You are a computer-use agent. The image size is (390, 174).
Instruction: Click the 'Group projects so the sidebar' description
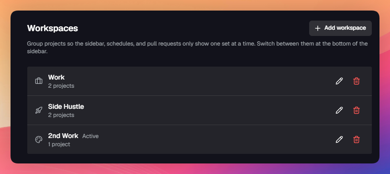tap(197, 47)
